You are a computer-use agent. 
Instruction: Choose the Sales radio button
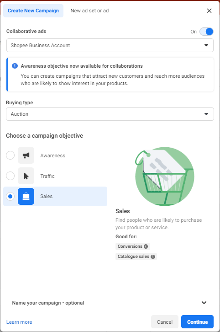(10, 196)
